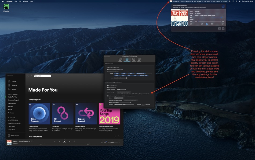Image resolution: width=255 pixels, height=160 pixels.
Task: Go to previous track in Spotify player bar
Action: pos(60,141)
